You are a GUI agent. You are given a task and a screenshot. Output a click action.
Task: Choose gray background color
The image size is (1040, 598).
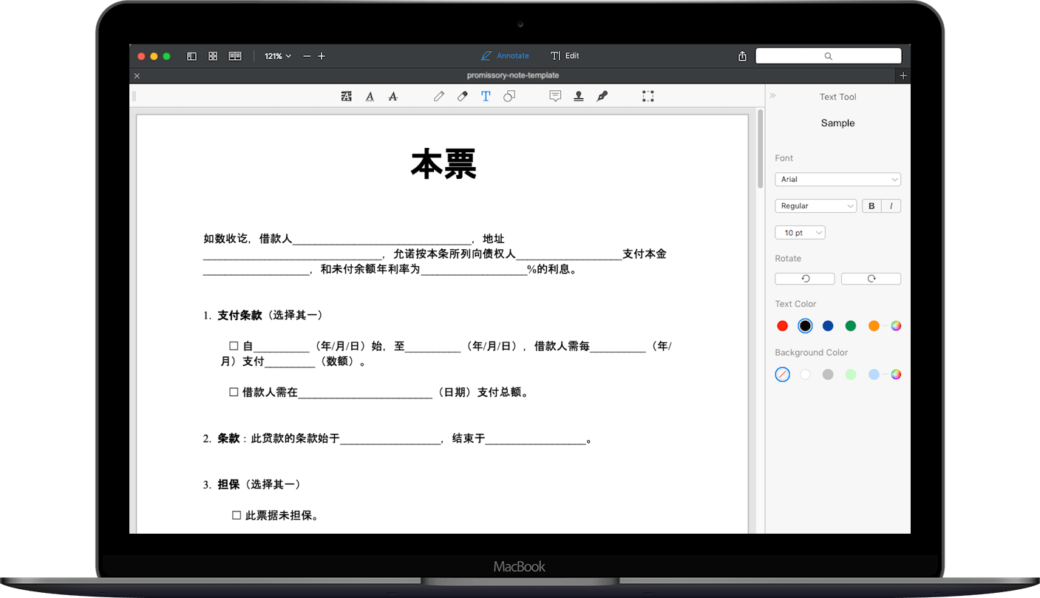pyautogui.click(x=828, y=375)
